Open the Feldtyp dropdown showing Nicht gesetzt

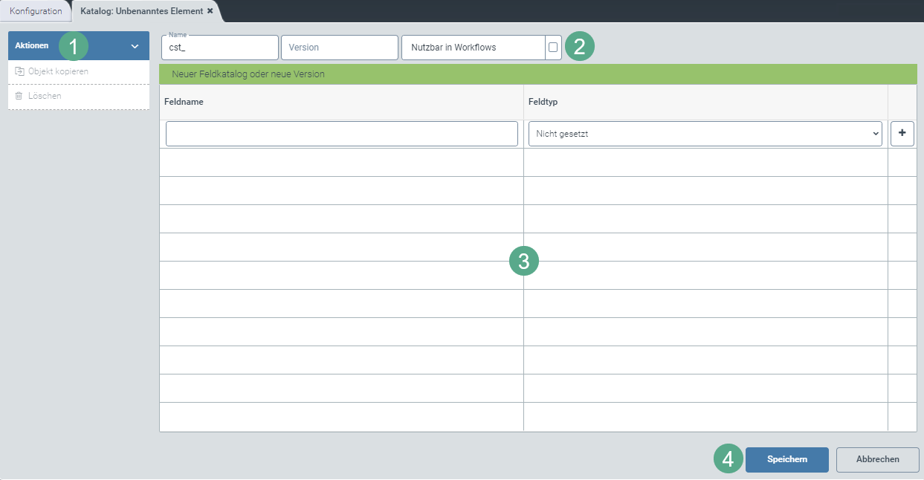coord(705,134)
